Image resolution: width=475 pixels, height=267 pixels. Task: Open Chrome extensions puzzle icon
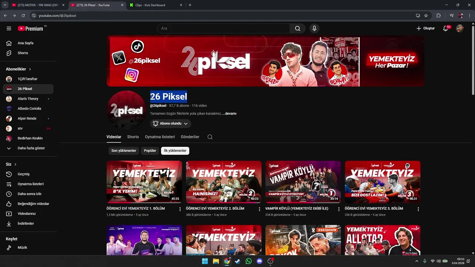[x=439, y=16]
